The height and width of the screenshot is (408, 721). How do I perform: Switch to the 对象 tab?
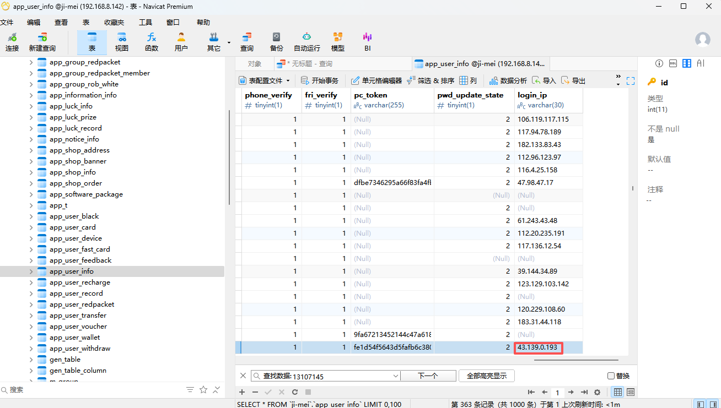255,64
